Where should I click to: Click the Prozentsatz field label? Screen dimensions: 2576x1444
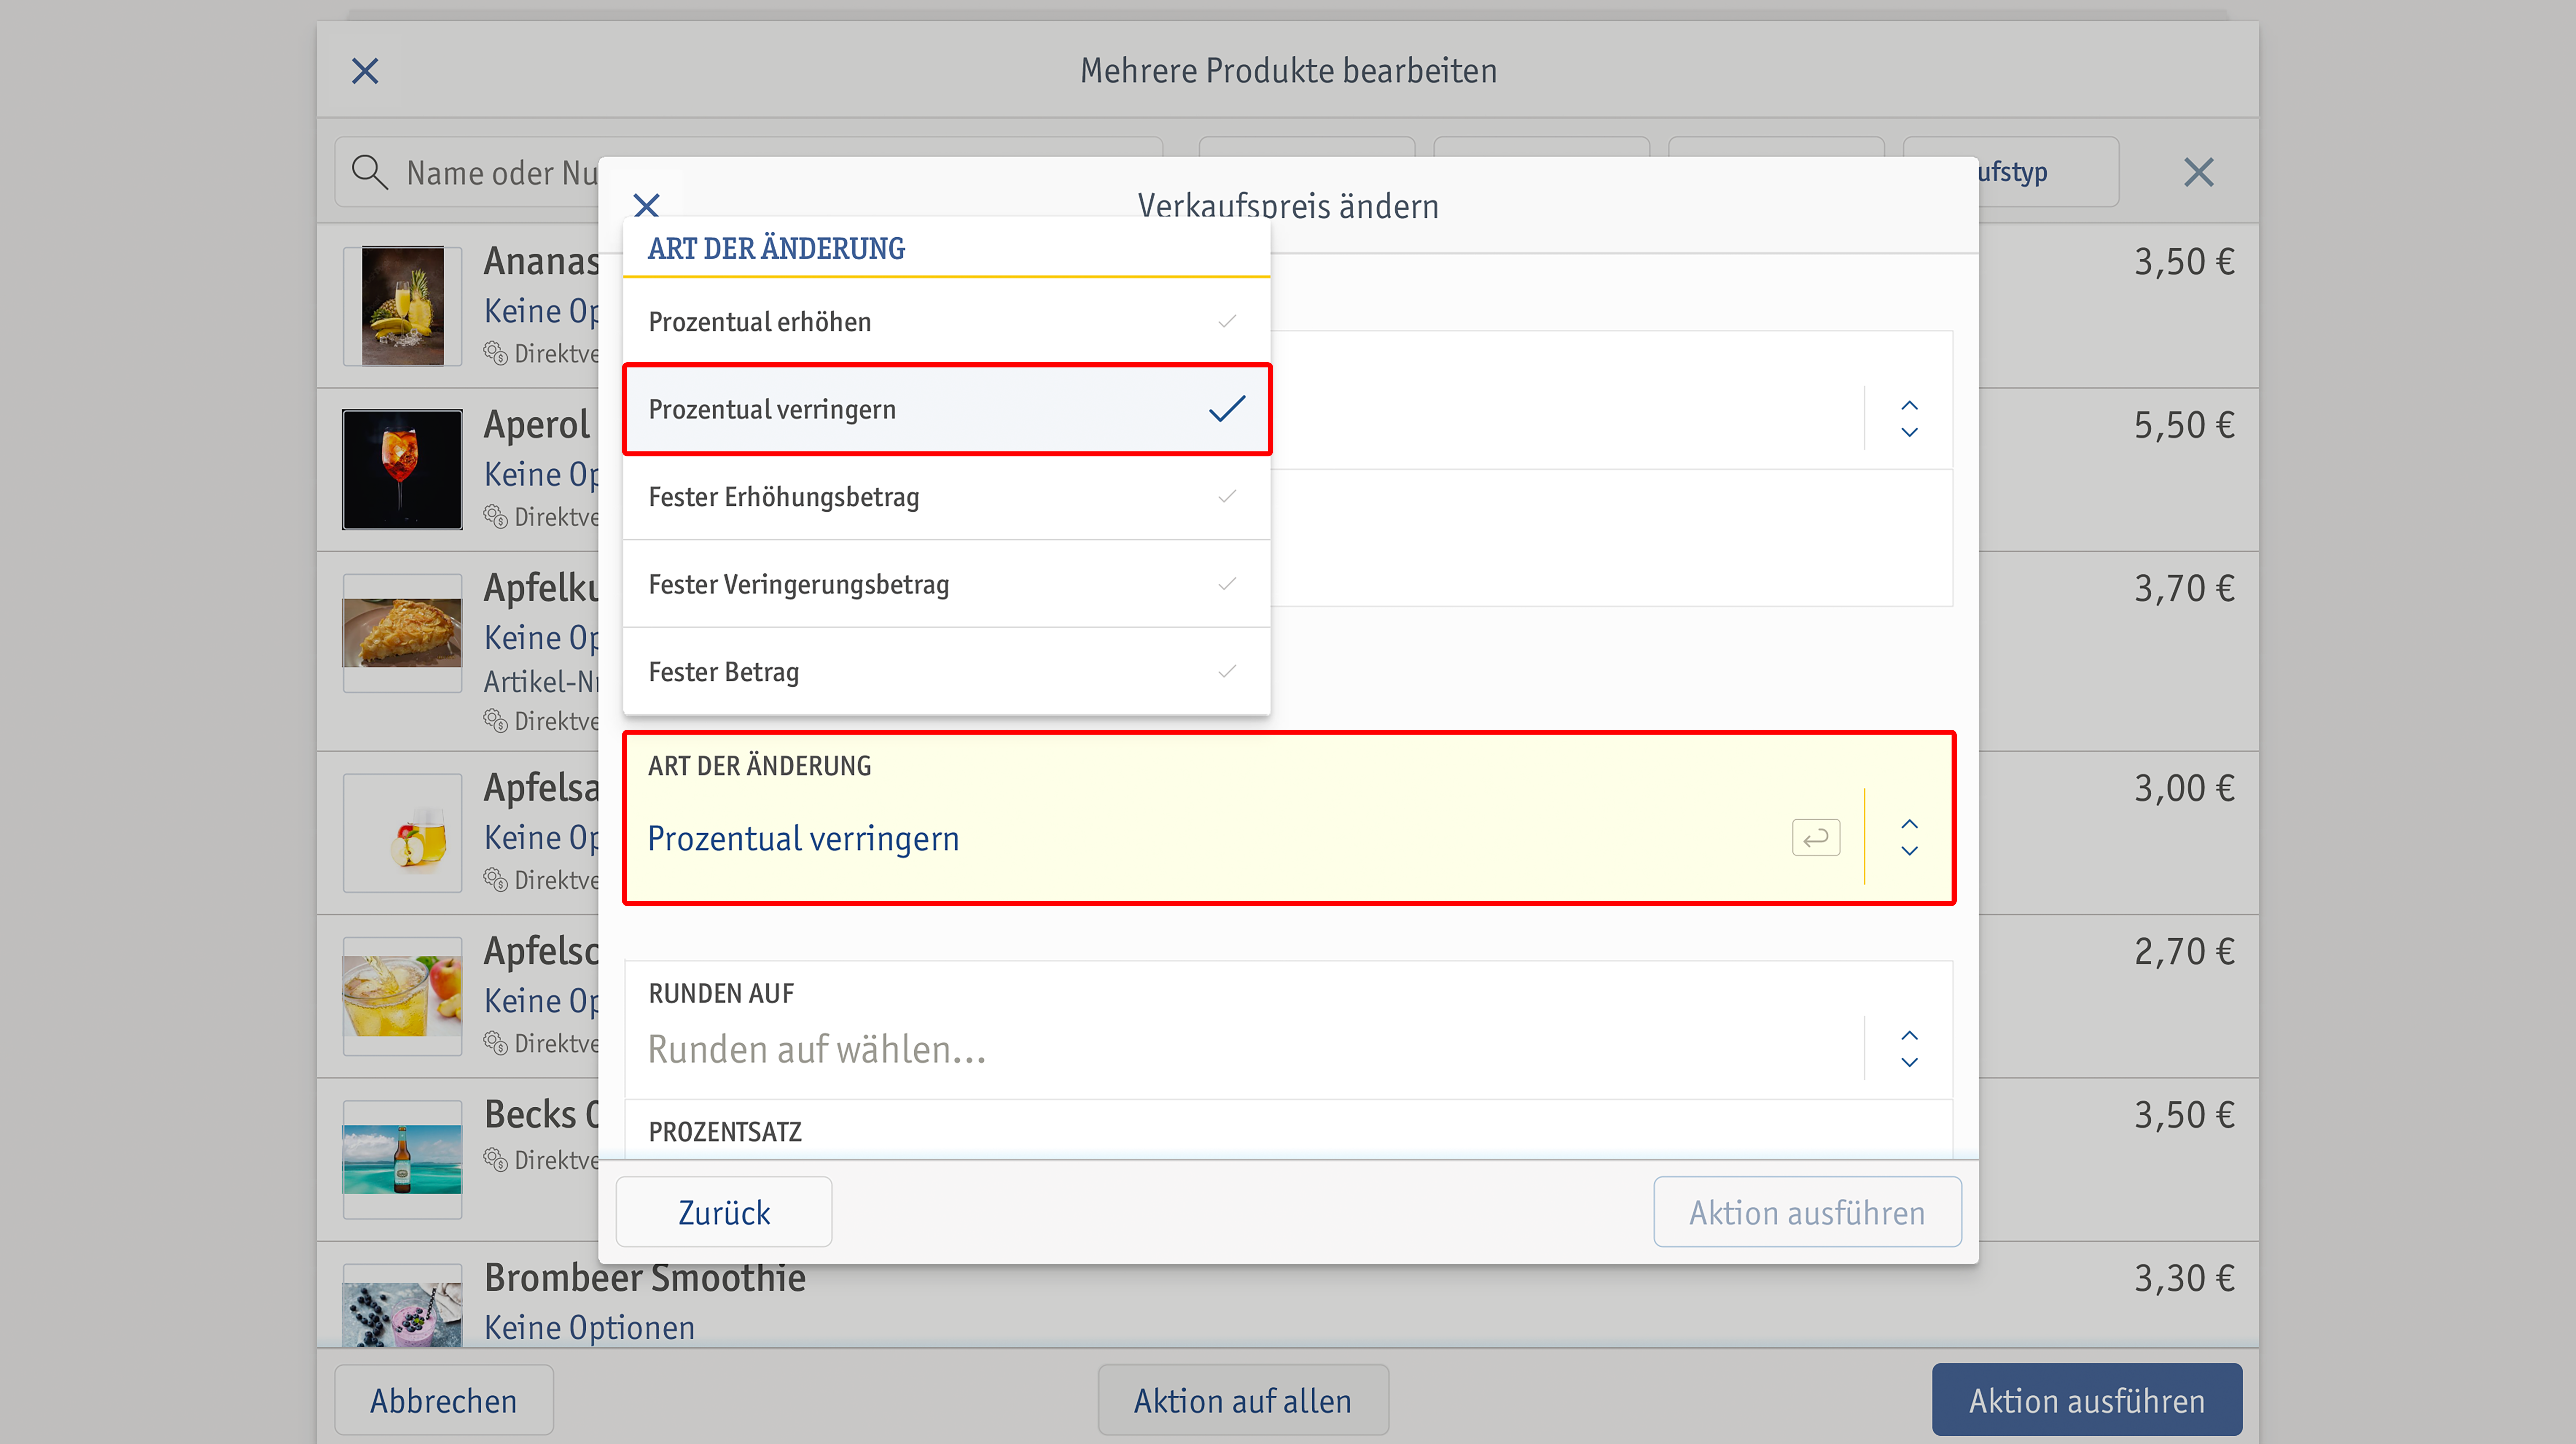pyautogui.click(x=725, y=1132)
